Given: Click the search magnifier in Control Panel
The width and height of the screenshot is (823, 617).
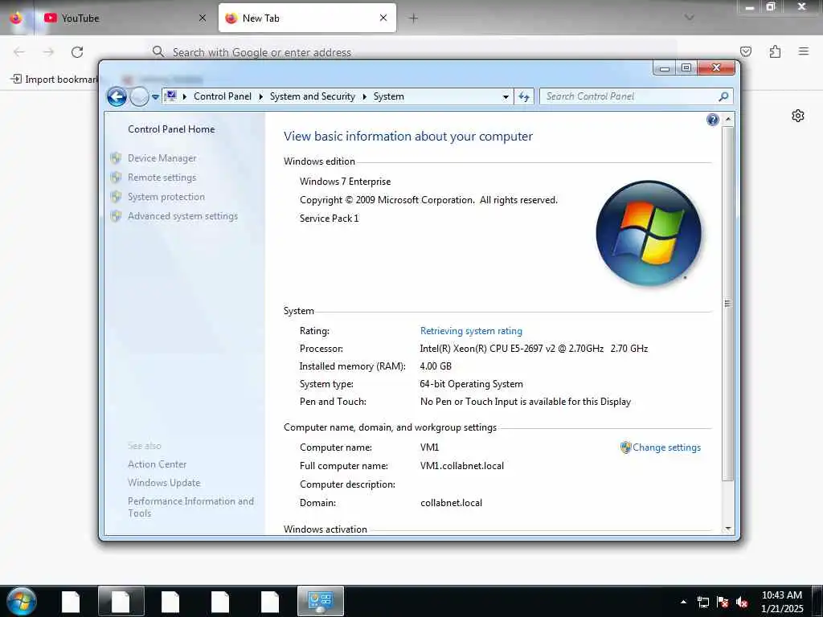Looking at the screenshot, I should pyautogui.click(x=724, y=96).
